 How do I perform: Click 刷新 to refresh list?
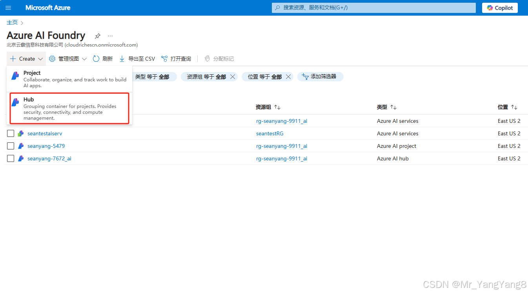pos(103,59)
